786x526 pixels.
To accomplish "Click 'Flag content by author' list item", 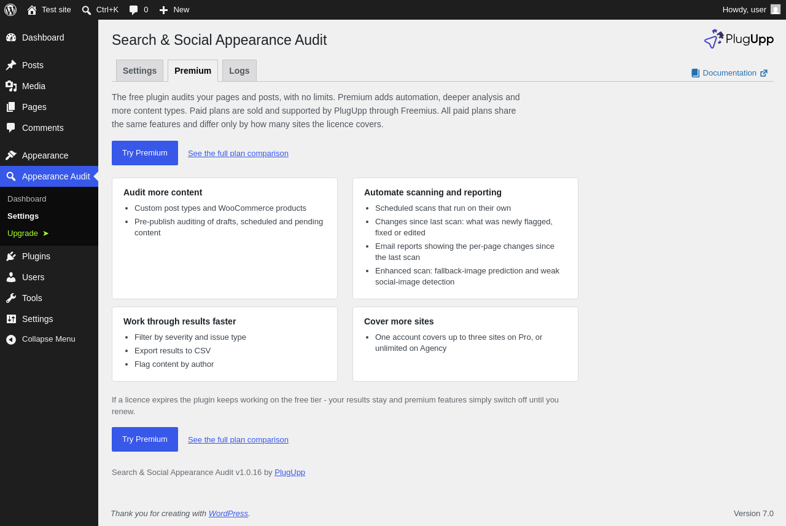I will click(x=174, y=364).
